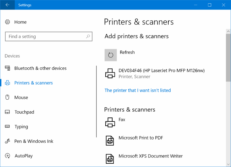This screenshot has height=167, width=231.
Task: Click the DEV034F46 printer icon
Action: pos(110,73)
